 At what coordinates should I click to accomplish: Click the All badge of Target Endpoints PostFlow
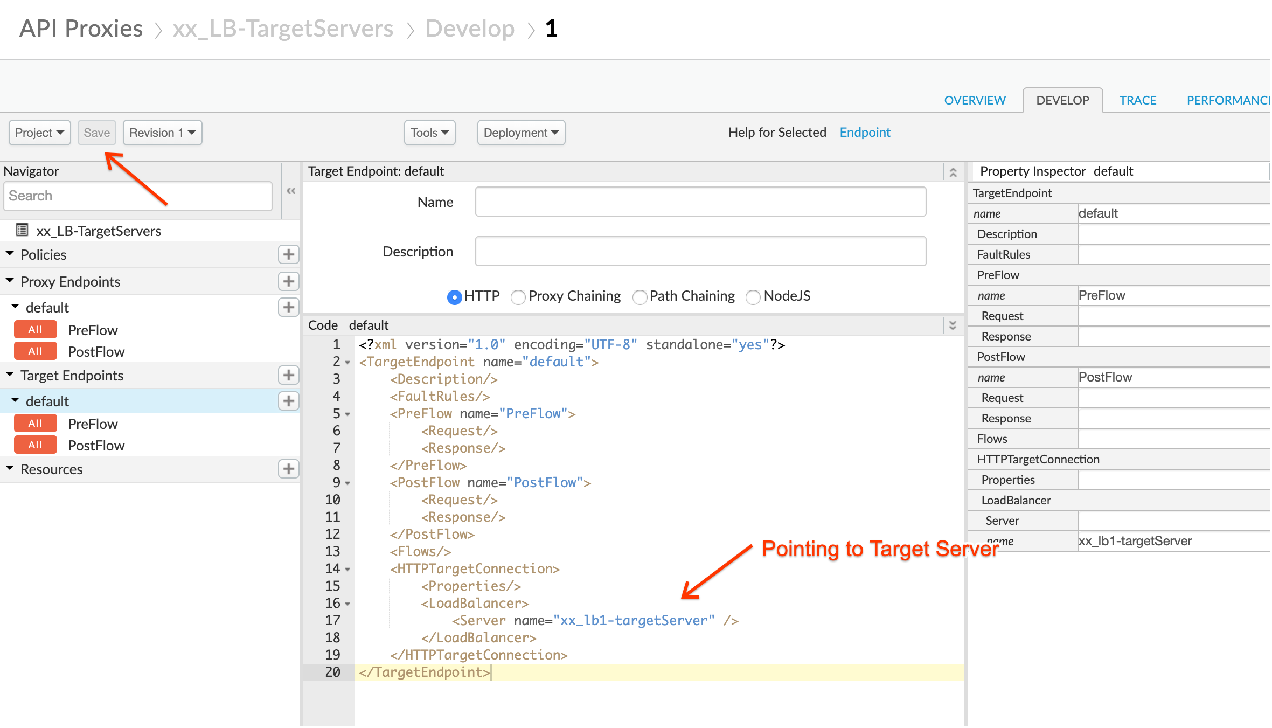pos(35,445)
